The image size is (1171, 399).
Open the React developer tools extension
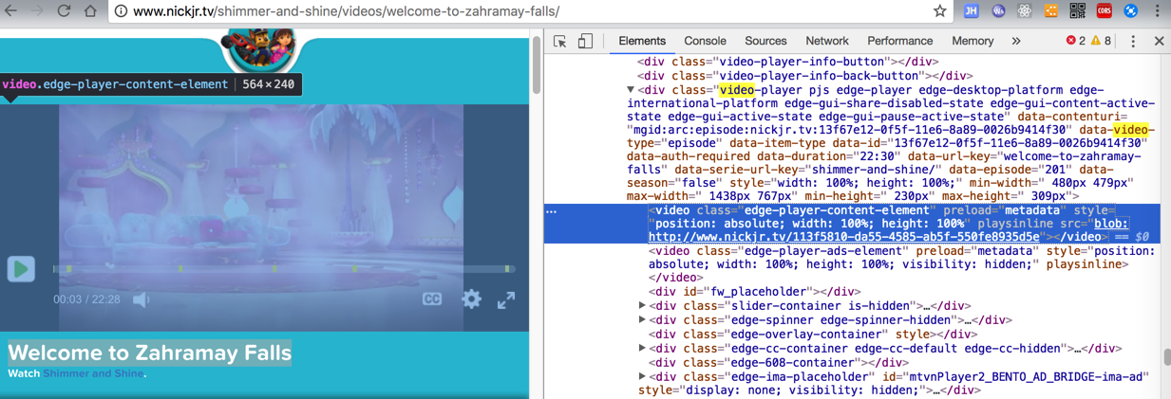coord(1024,11)
